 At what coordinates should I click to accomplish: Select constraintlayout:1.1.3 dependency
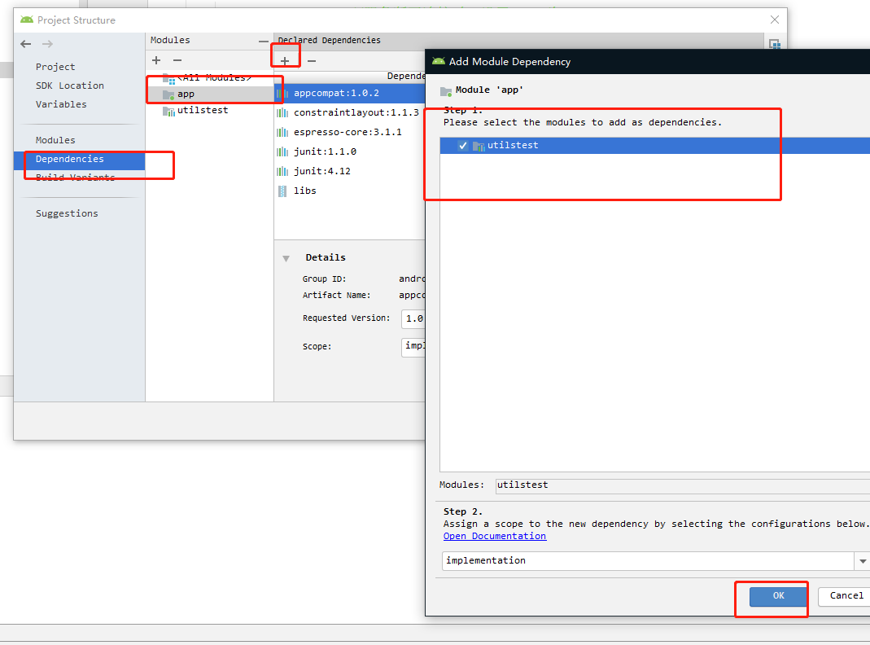pyautogui.click(x=350, y=112)
